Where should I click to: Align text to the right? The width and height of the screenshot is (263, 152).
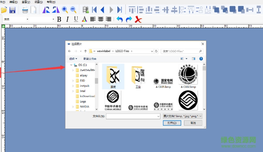tap(109, 19)
